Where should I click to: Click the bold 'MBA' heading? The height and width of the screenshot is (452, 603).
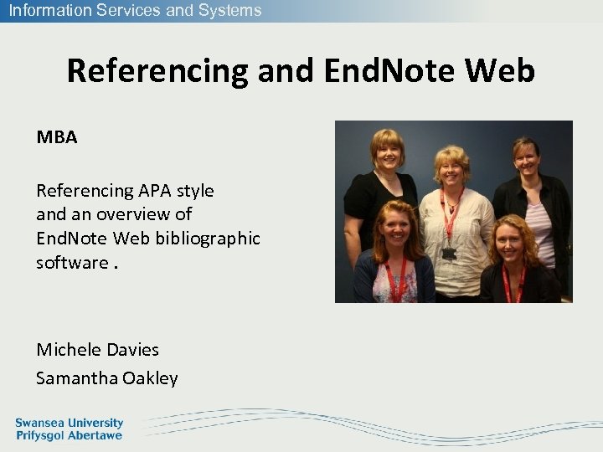click(57, 136)
